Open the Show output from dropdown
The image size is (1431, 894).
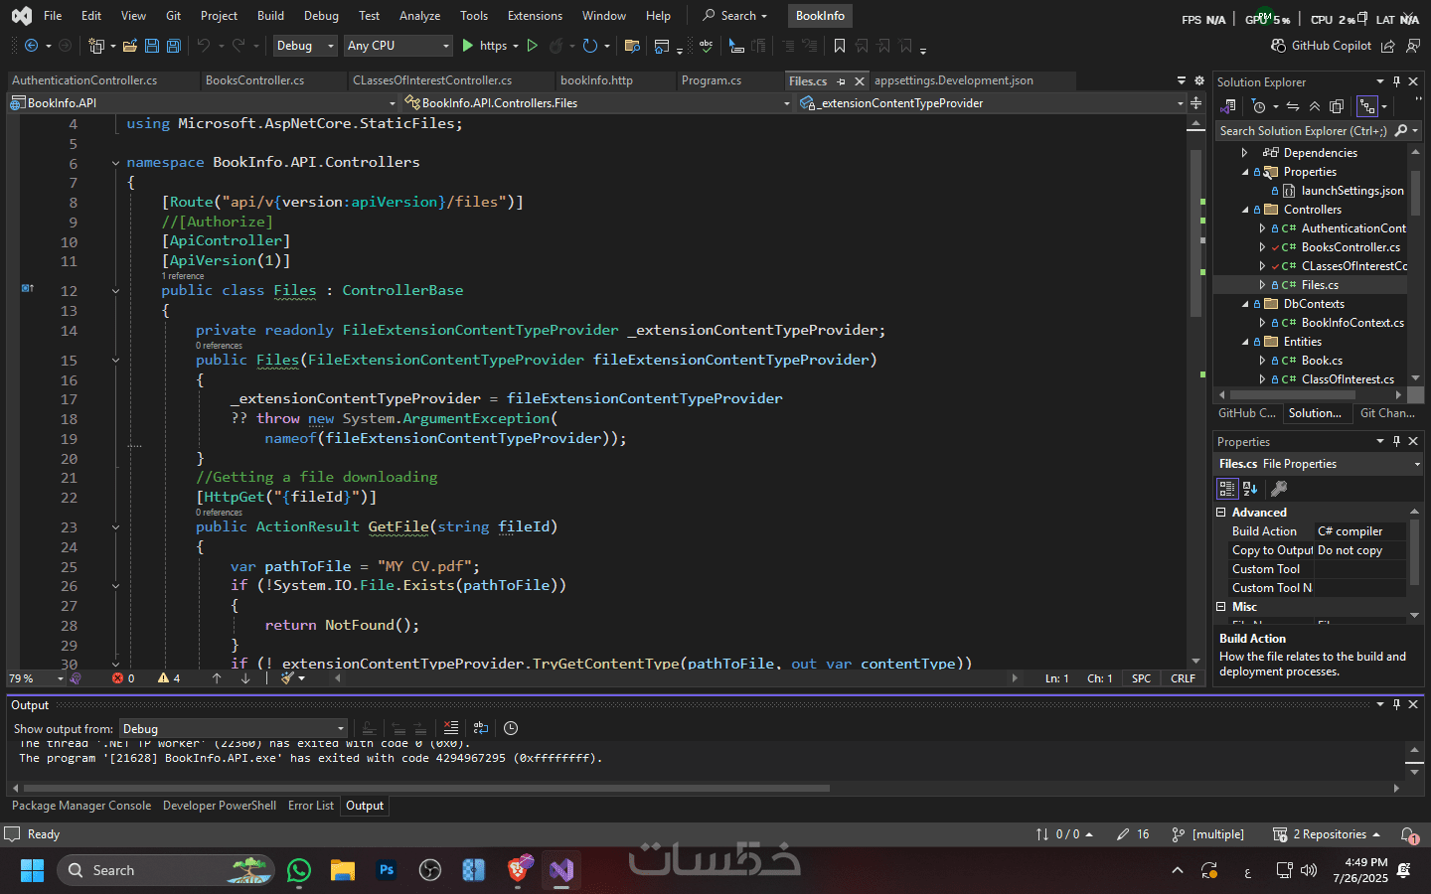[x=234, y=728]
